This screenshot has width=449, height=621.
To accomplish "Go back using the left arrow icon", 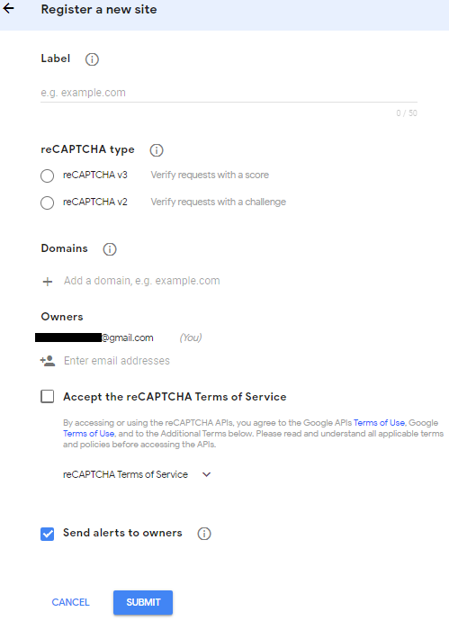I will point(8,8).
